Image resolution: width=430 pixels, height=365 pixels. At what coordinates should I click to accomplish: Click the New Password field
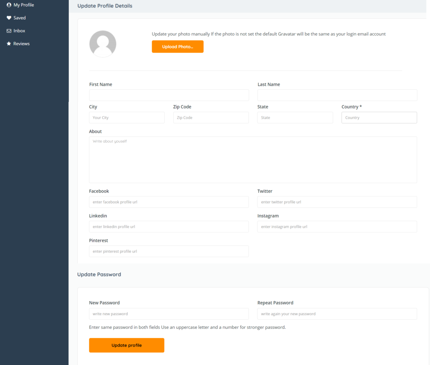point(169,314)
